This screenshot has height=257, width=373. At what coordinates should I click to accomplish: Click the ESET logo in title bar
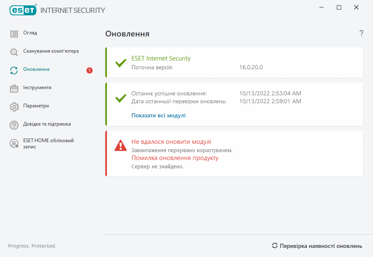click(x=23, y=10)
